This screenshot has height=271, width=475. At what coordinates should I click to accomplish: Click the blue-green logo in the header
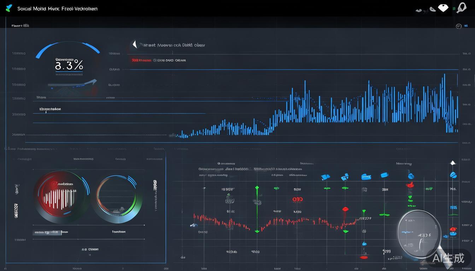[9, 8]
